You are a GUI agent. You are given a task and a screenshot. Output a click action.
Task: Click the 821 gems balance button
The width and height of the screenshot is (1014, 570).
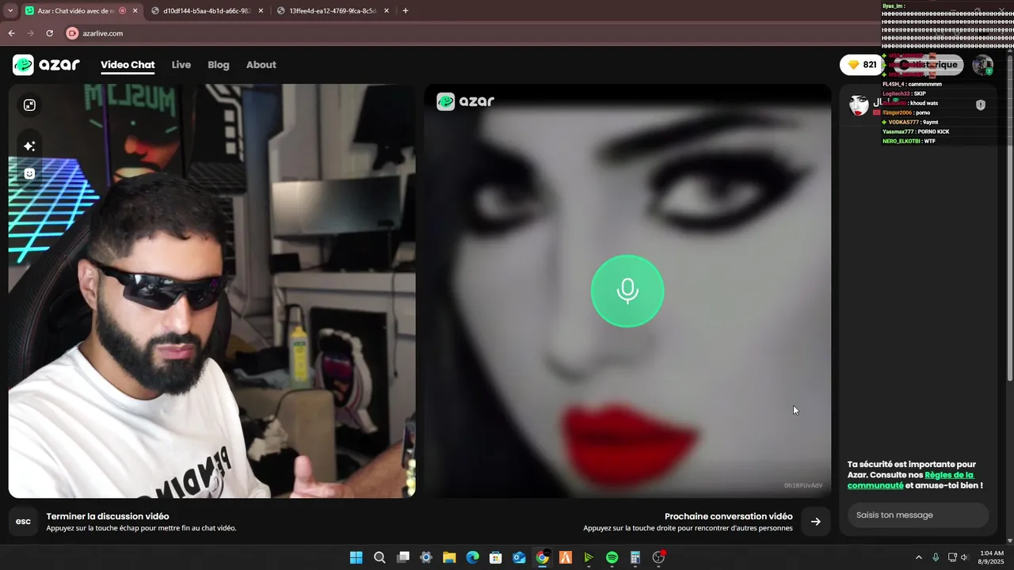(861, 65)
